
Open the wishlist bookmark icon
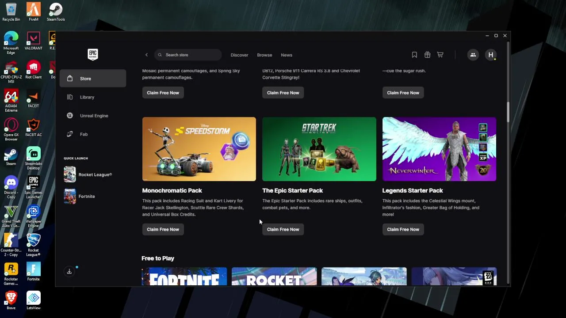[414, 55]
